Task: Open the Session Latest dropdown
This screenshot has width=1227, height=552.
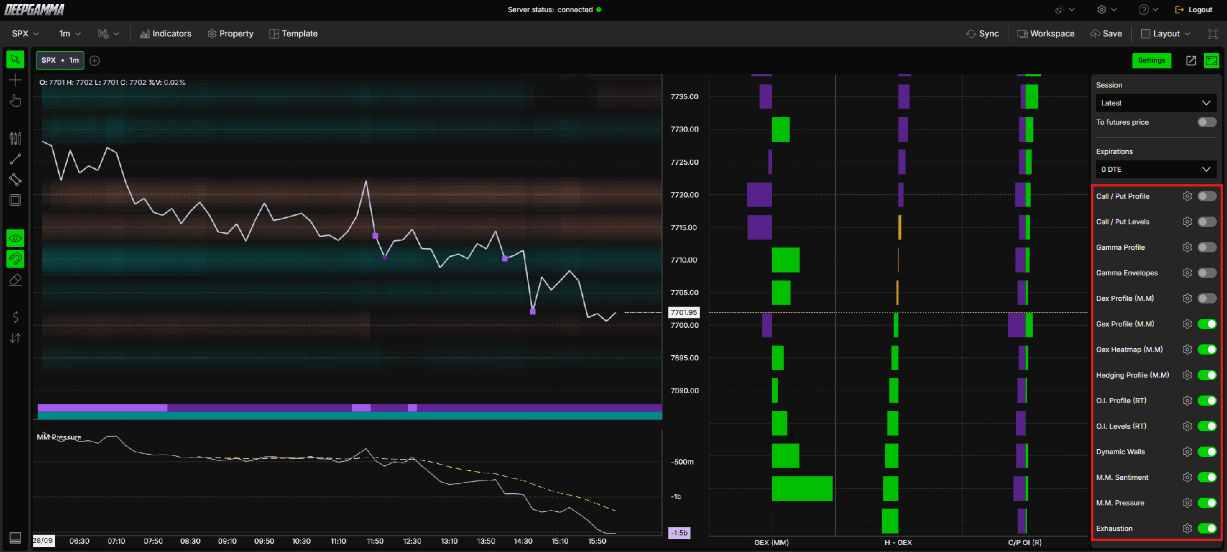Action: click(1155, 103)
